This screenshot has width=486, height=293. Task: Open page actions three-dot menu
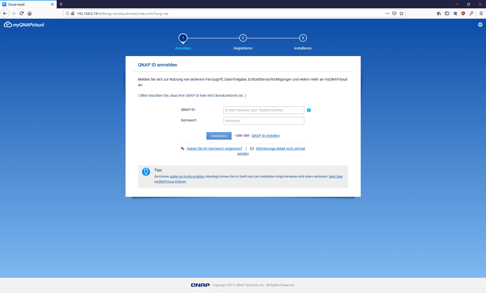[x=387, y=14]
